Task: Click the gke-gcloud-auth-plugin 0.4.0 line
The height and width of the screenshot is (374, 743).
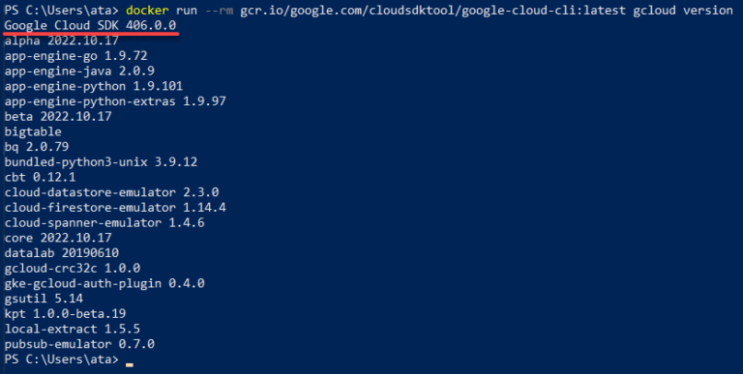Action: point(104,283)
